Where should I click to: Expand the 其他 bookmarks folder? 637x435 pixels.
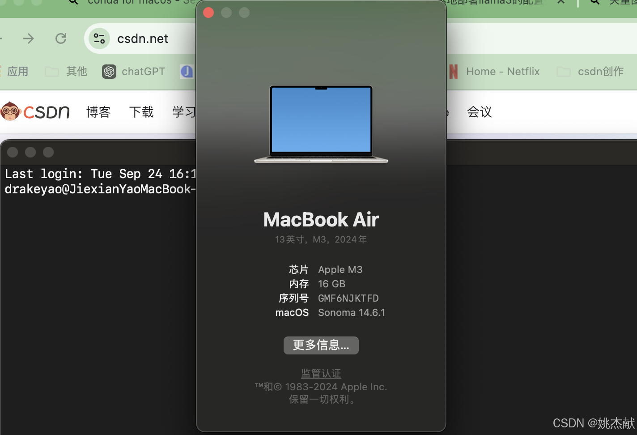click(x=66, y=72)
